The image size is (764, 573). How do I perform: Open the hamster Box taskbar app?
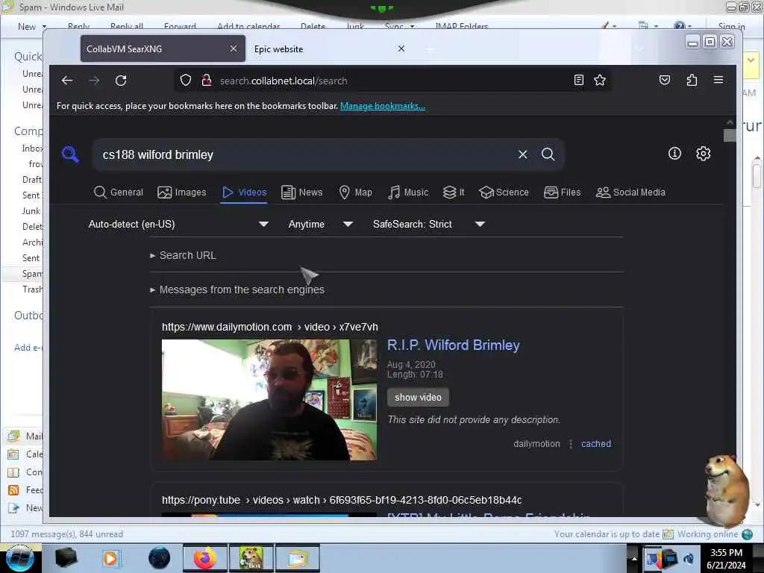coord(251,558)
